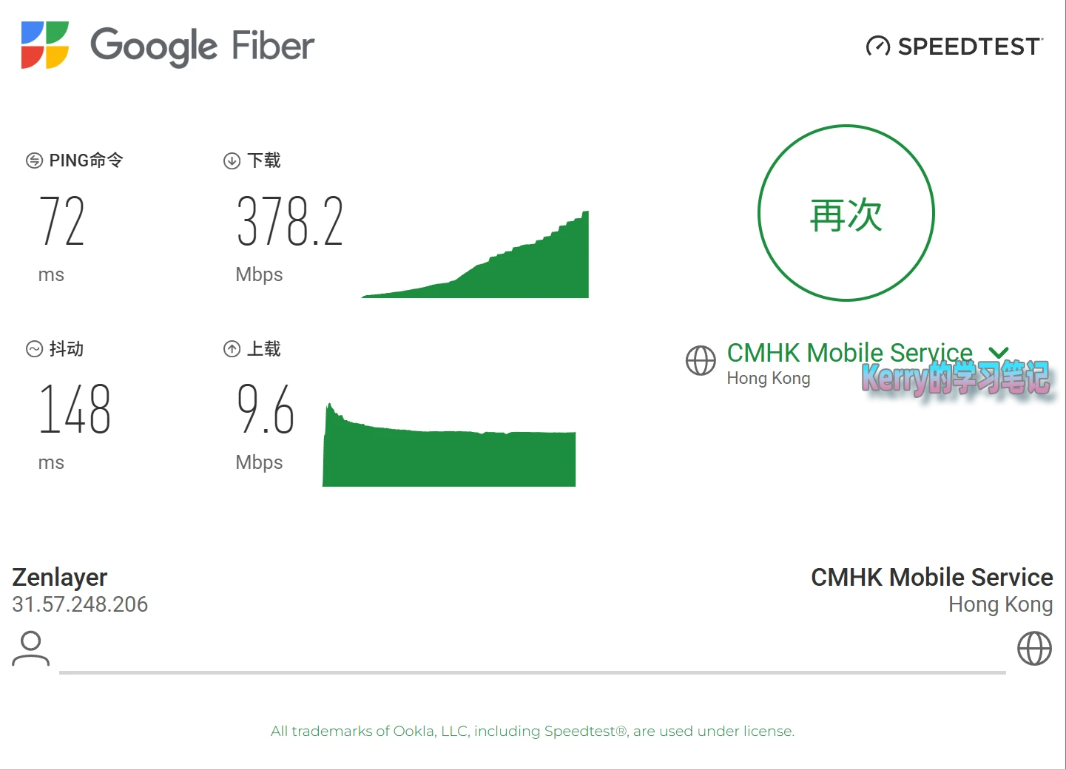Click the jitter wave icon beside 抖动

[x=34, y=348]
